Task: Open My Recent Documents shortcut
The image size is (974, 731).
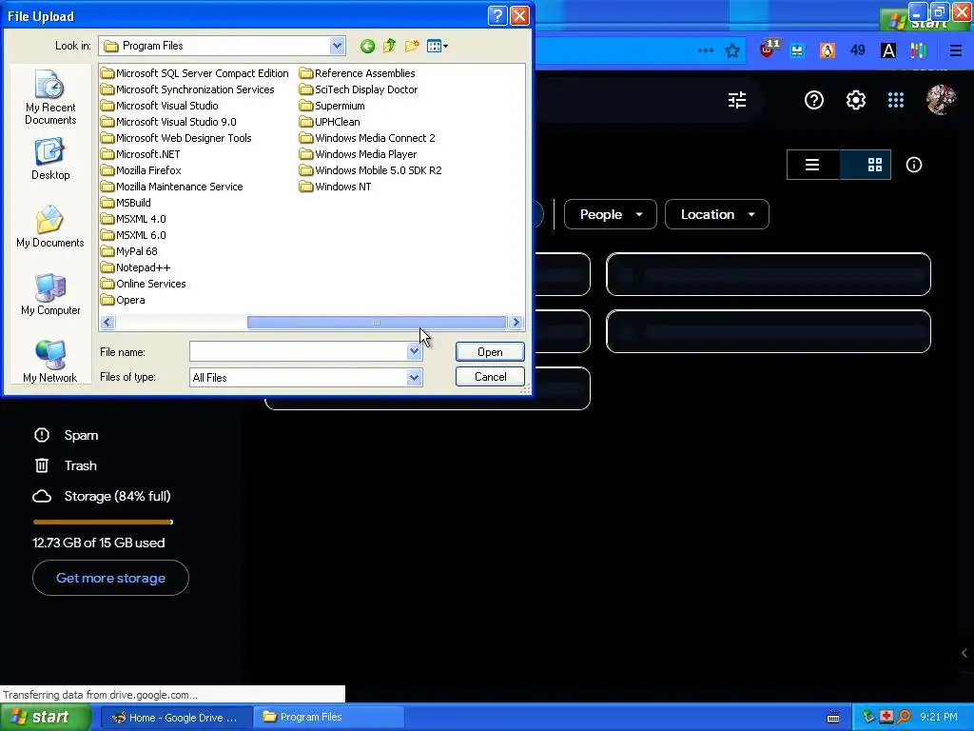Action: point(50,97)
